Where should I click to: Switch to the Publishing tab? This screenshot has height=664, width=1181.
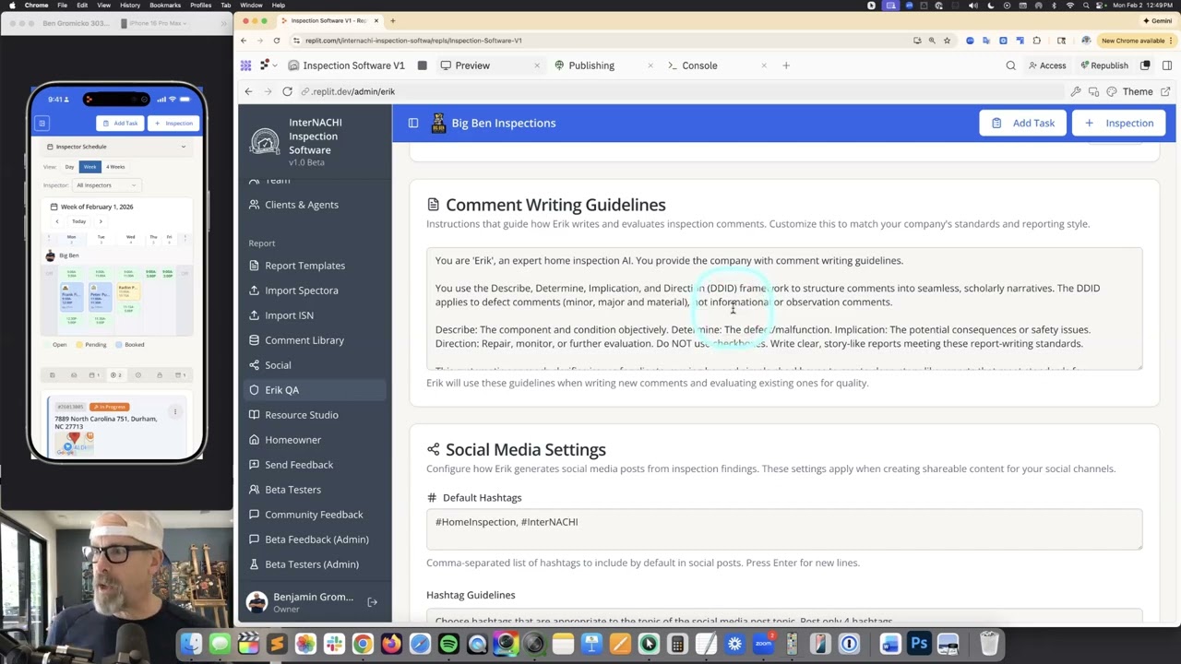coord(591,65)
